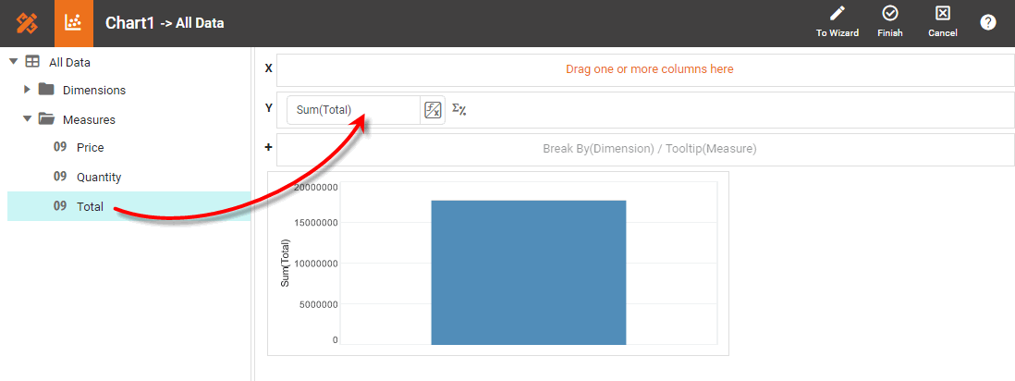Screen dimensions: 1015x381
Task: Click the orange chart icon beside Chart1
Action: (x=74, y=23)
